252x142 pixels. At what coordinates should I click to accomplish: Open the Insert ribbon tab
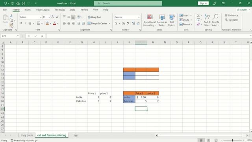tap(28, 9)
